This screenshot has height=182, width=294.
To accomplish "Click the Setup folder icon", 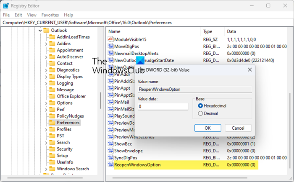I will point(52,156).
